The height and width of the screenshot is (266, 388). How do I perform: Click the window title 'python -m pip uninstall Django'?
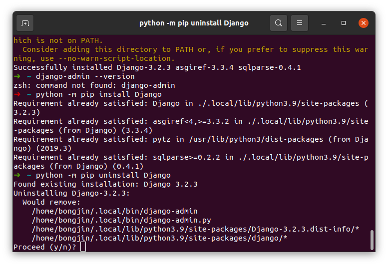(x=194, y=23)
